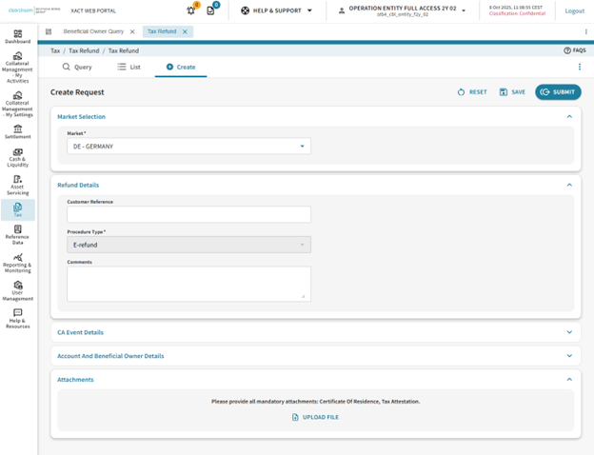
Task: Open the Market dropdown showing DE - GERMANY
Action: point(188,147)
